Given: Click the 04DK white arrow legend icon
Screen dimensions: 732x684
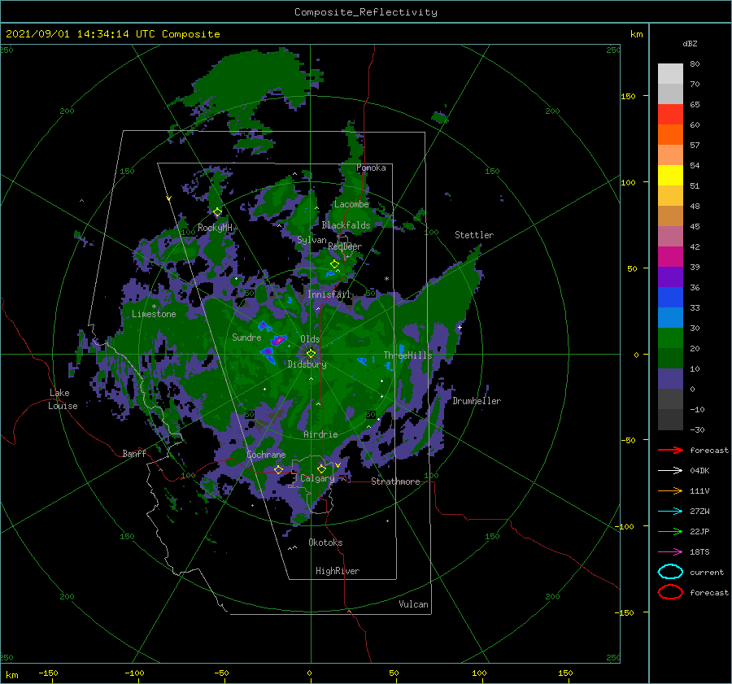Looking at the screenshot, I should (x=670, y=471).
